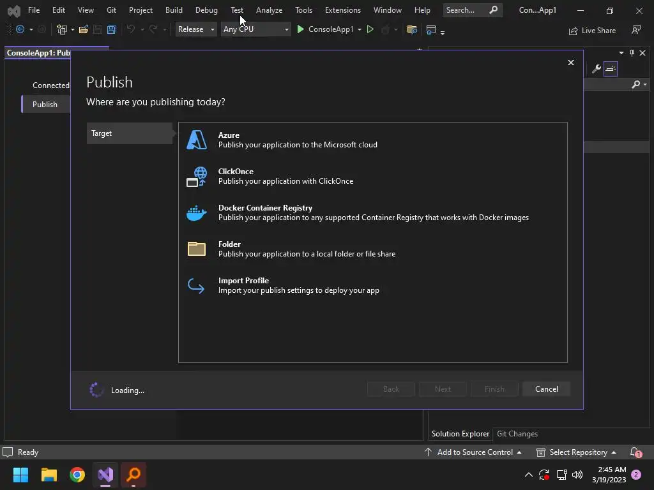Image resolution: width=654 pixels, height=490 pixels.
Task: Select Docker Container Registry target
Action: point(372,212)
